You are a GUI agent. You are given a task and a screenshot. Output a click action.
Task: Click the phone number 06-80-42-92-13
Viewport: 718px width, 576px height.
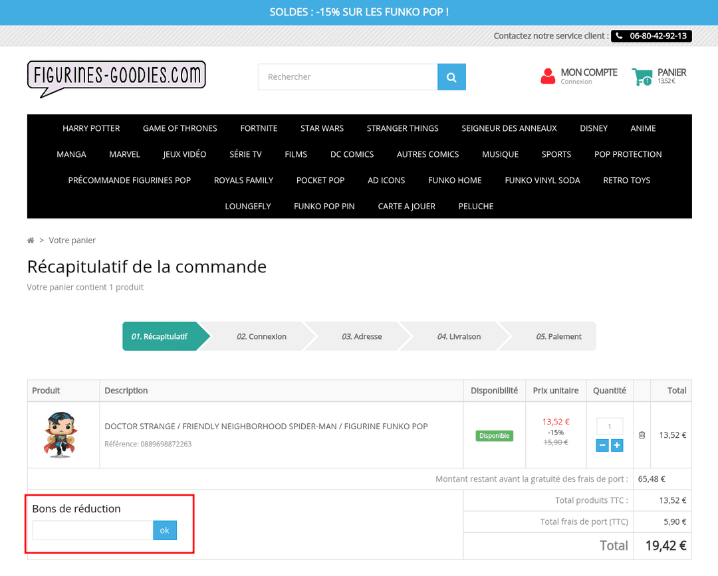tap(651, 36)
